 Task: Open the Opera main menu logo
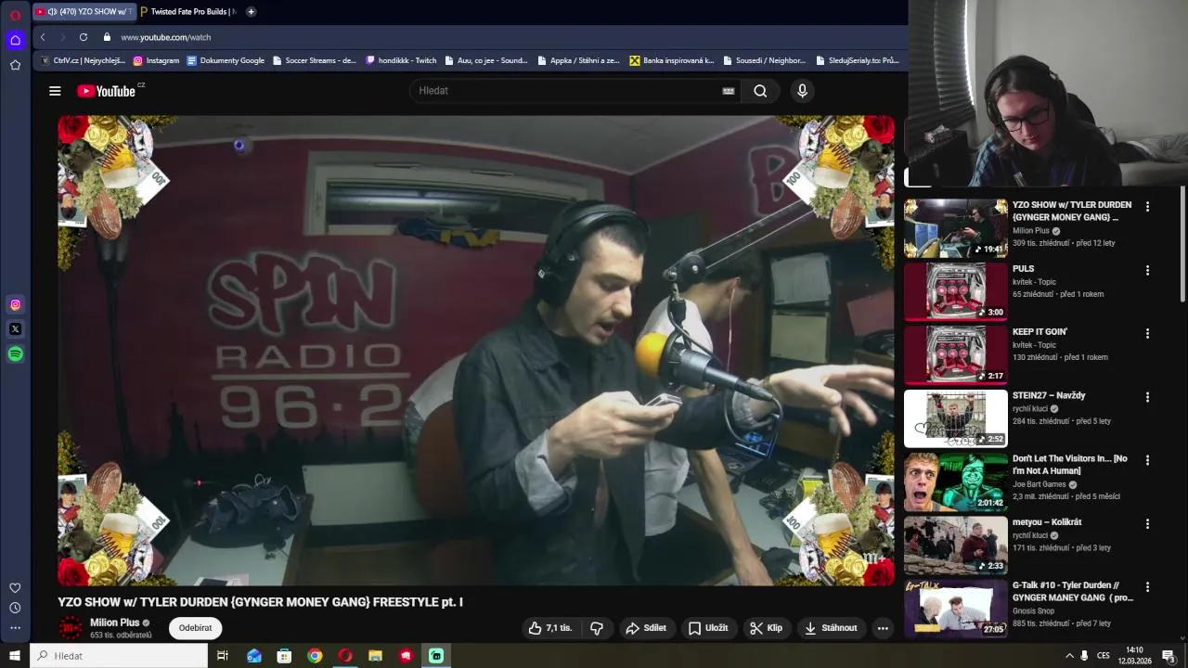tap(15, 14)
